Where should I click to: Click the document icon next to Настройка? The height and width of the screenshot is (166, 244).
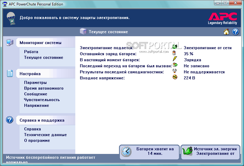point(10,73)
